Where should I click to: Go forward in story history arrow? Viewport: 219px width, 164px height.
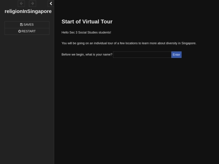32,4
